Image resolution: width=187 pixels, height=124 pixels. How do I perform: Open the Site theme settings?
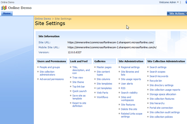coord(78,82)
